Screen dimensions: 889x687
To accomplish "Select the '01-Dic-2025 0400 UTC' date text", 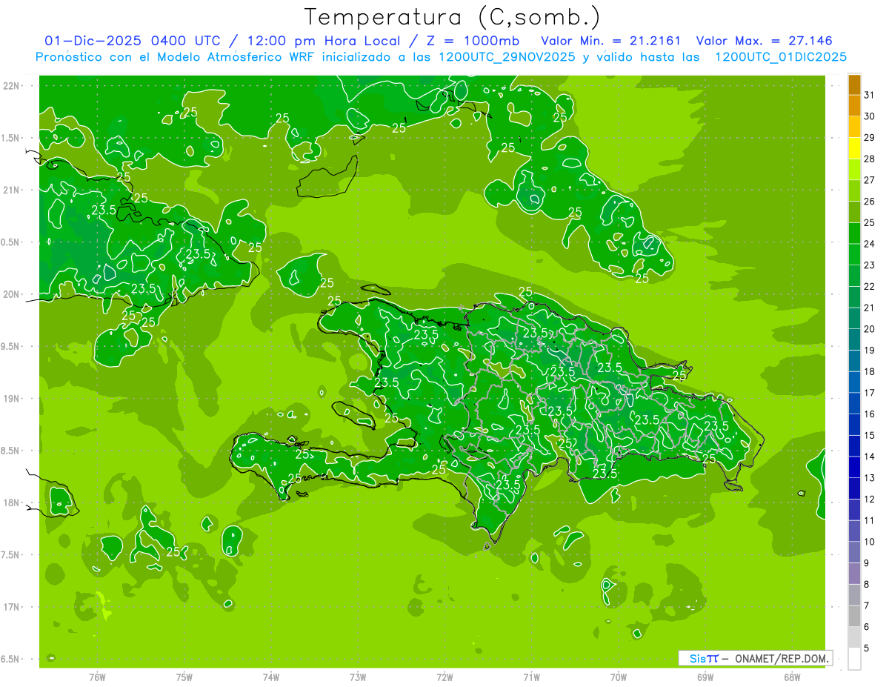I will (131, 41).
